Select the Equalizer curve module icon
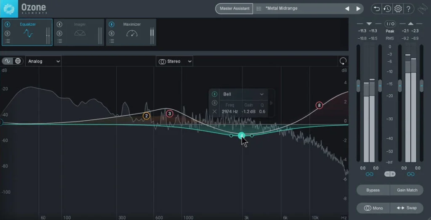The image size is (431, 220). tap(28, 34)
